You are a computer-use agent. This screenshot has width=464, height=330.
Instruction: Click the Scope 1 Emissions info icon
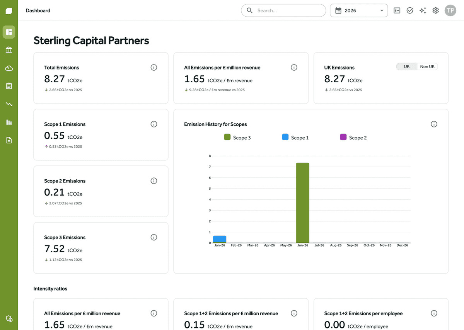point(154,124)
